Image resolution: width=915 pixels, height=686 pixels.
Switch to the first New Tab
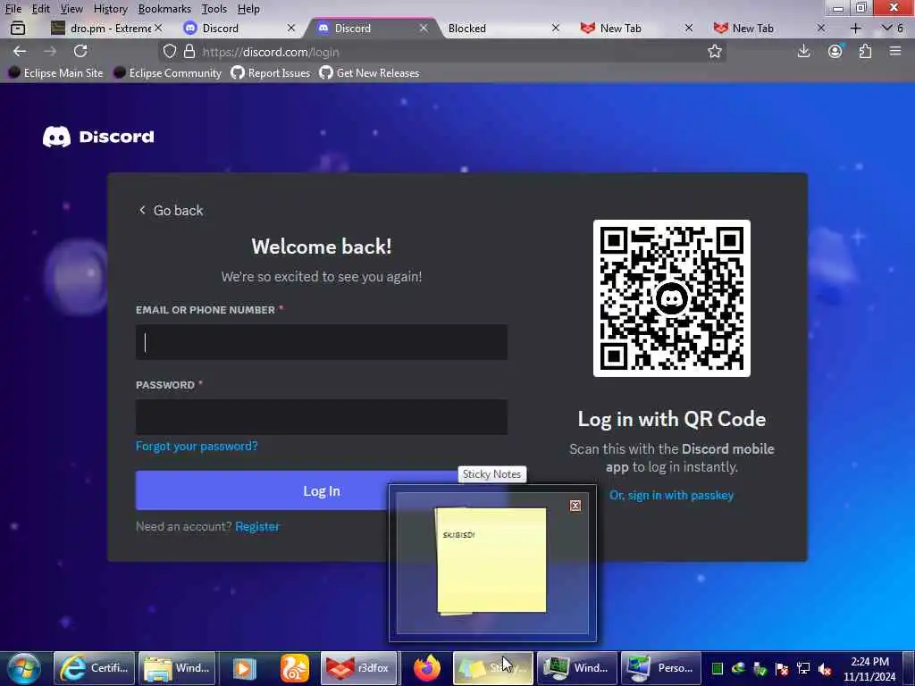pos(634,28)
